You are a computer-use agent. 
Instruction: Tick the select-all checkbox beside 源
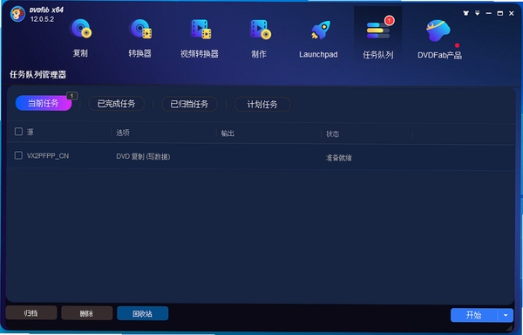pos(18,132)
